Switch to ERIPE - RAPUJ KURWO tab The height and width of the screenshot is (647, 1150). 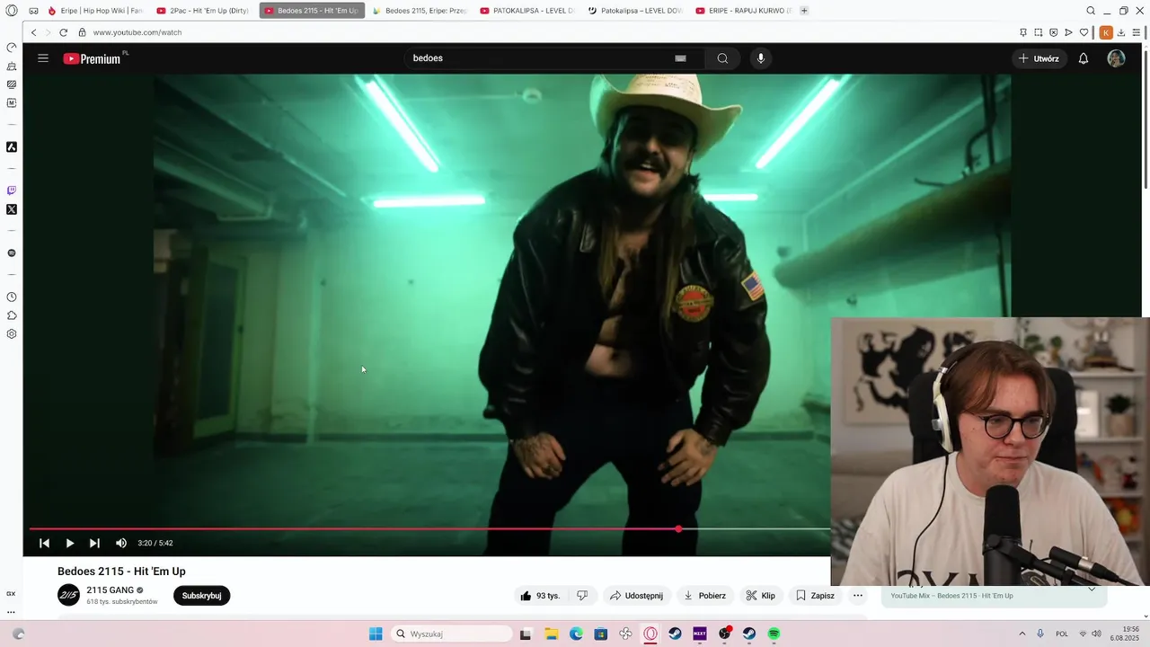[x=743, y=11]
